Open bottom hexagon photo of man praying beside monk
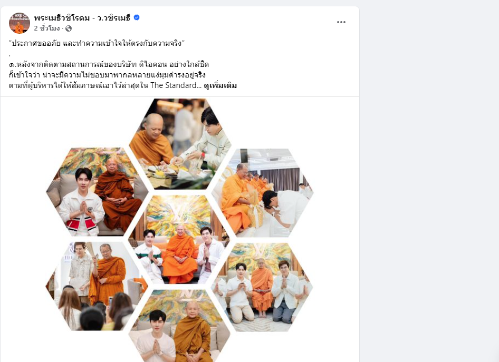The image size is (499, 362). click(x=179, y=326)
